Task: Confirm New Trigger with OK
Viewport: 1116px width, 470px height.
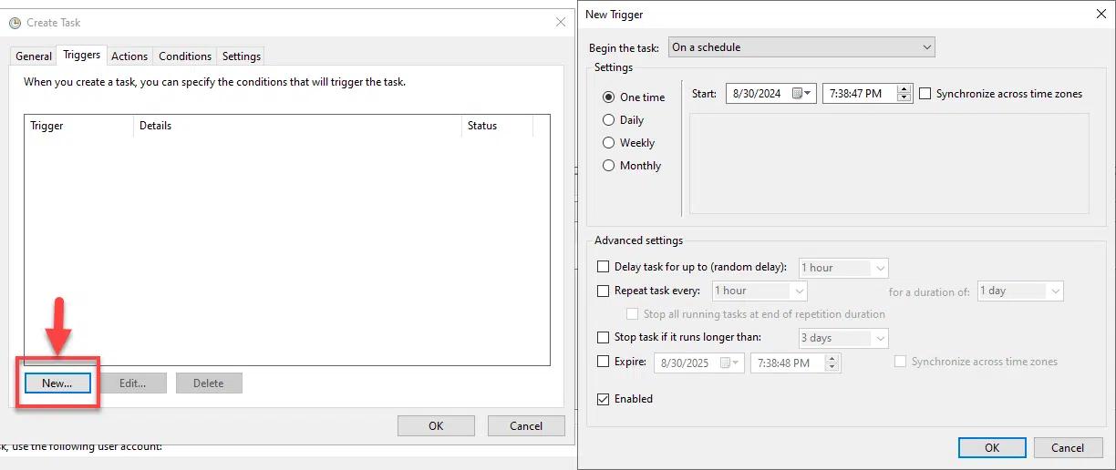Action: pyautogui.click(x=992, y=447)
